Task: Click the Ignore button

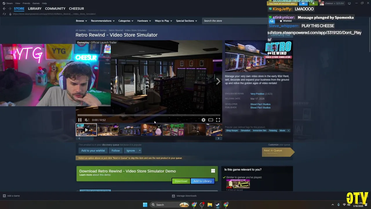Action: [131, 151]
